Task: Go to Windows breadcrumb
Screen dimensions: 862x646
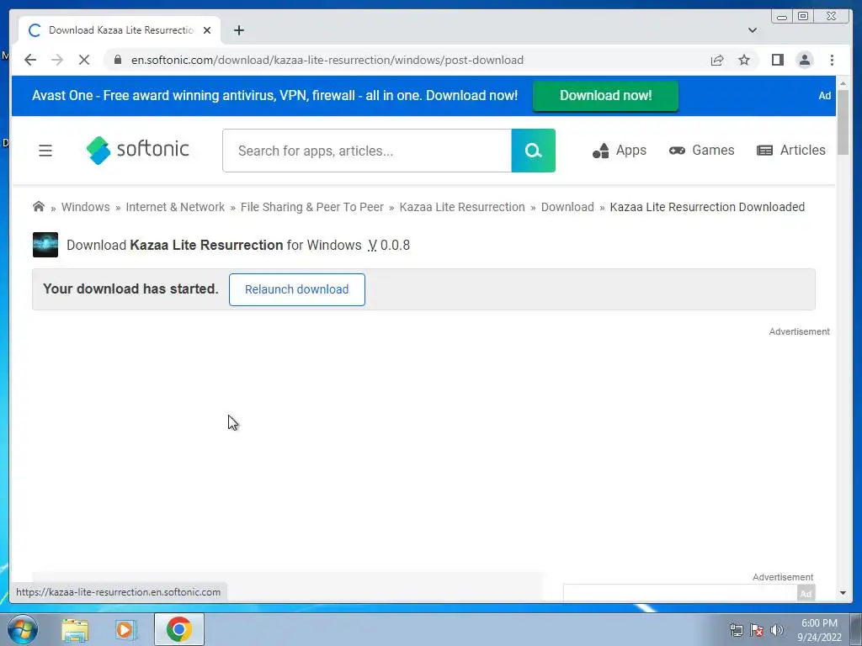Action: click(x=85, y=207)
